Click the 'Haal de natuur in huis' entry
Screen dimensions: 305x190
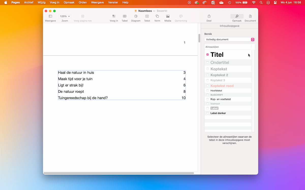pos(76,73)
